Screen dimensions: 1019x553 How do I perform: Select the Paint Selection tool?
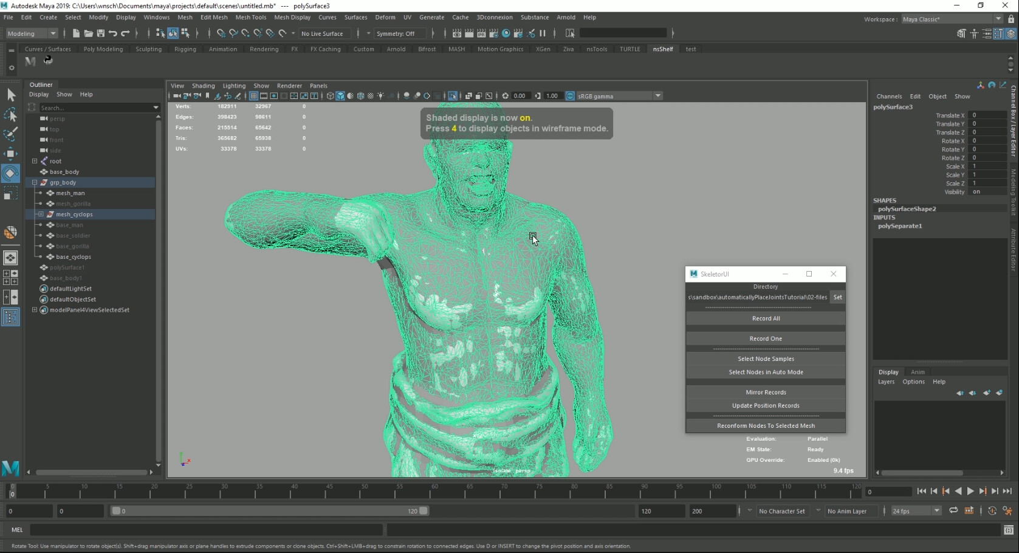(10, 133)
